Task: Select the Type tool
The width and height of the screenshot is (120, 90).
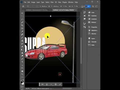Action: click(x=22, y=62)
